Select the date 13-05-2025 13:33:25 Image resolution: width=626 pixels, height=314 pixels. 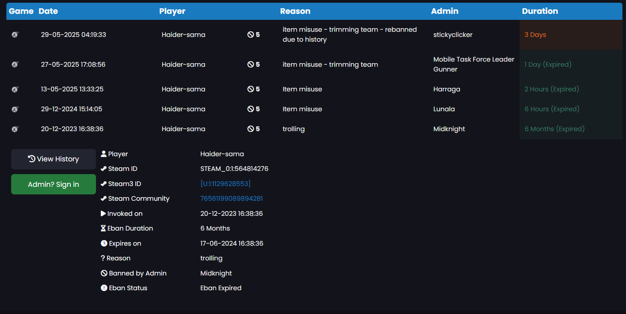pyautogui.click(x=72, y=89)
